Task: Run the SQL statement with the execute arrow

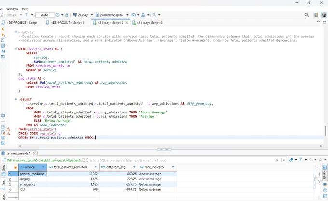Action: (3, 29)
